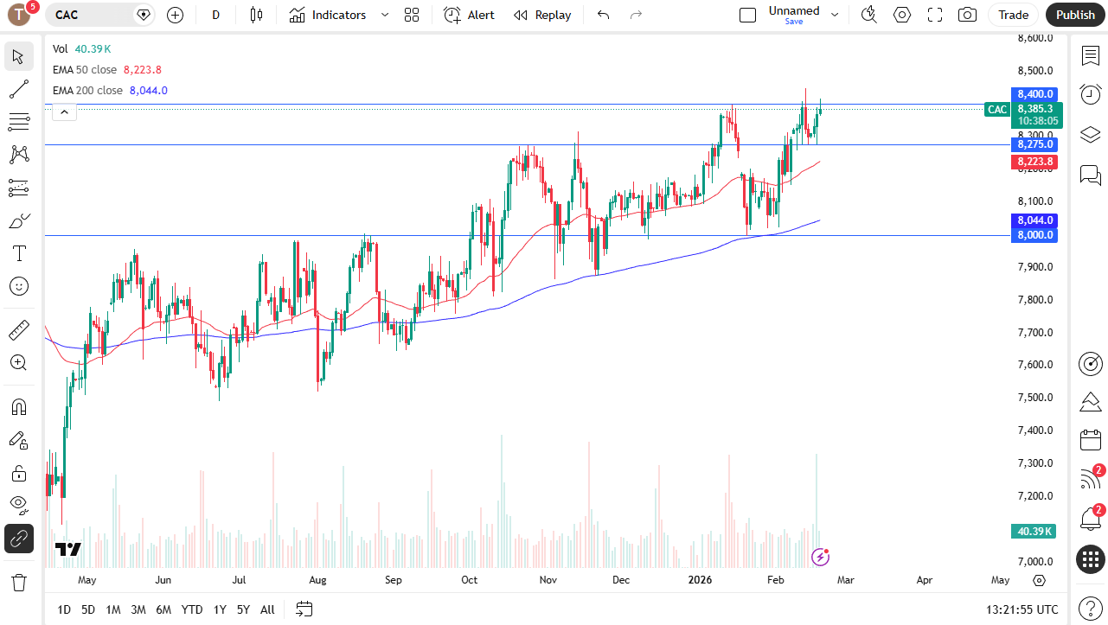Viewport: 1108px width, 625px height.
Task: Activate the zoom in tool
Action: pyautogui.click(x=18, y=362)
